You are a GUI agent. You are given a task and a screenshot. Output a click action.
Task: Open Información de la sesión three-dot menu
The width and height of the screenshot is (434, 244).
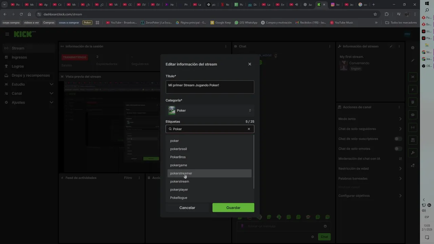click(x=226, y=46)
